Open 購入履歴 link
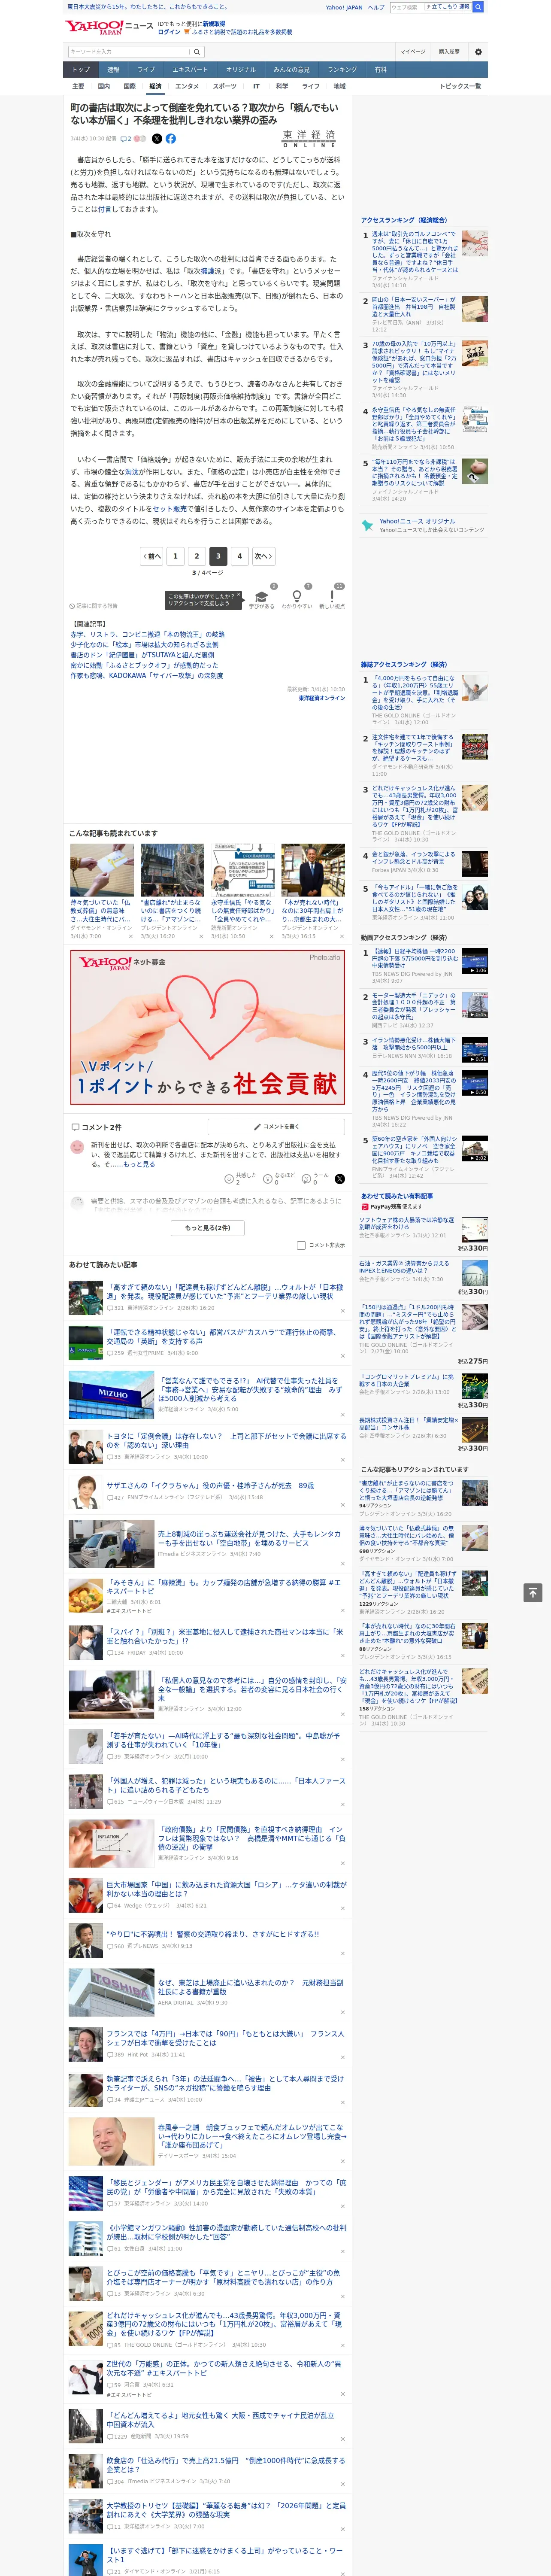 pyautogui.click(x=449, y=51)
